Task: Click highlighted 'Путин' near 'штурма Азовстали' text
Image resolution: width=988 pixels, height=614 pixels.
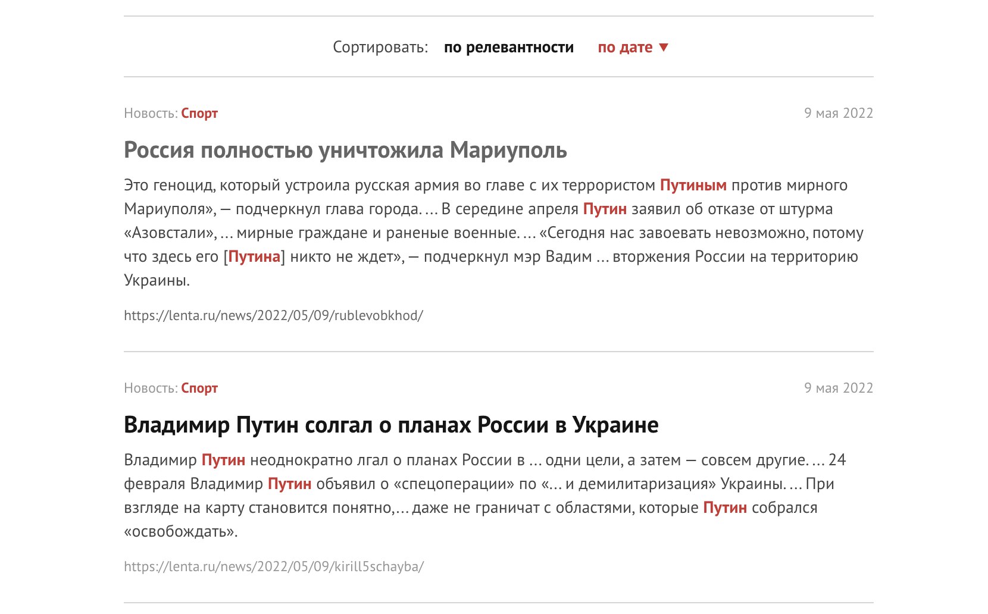Action: tap(604, 209)
